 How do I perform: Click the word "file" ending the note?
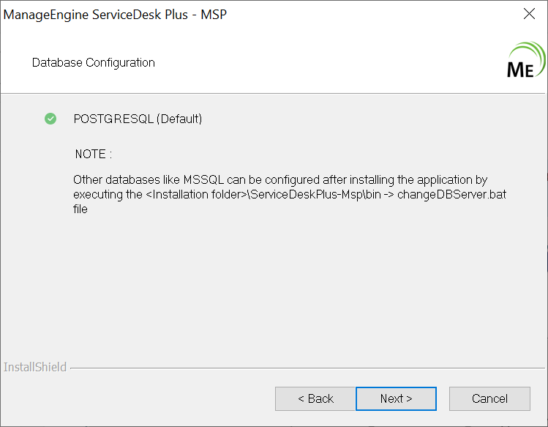80,209
